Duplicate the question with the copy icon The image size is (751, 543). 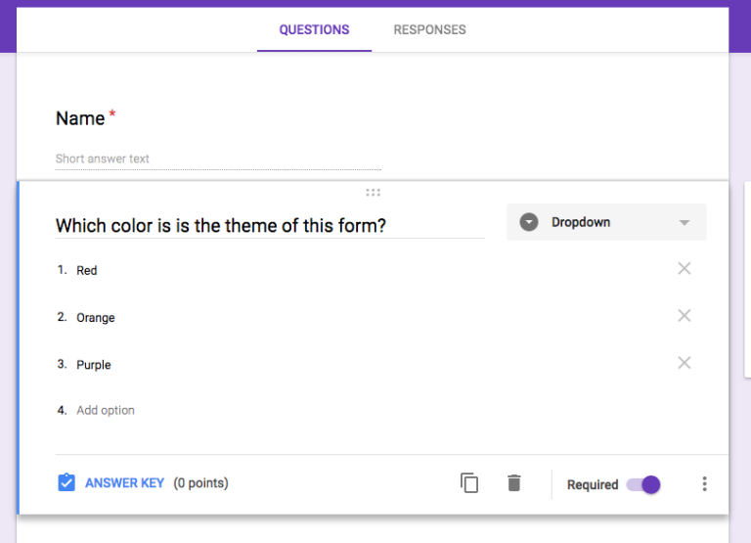[x=469, y=483]
